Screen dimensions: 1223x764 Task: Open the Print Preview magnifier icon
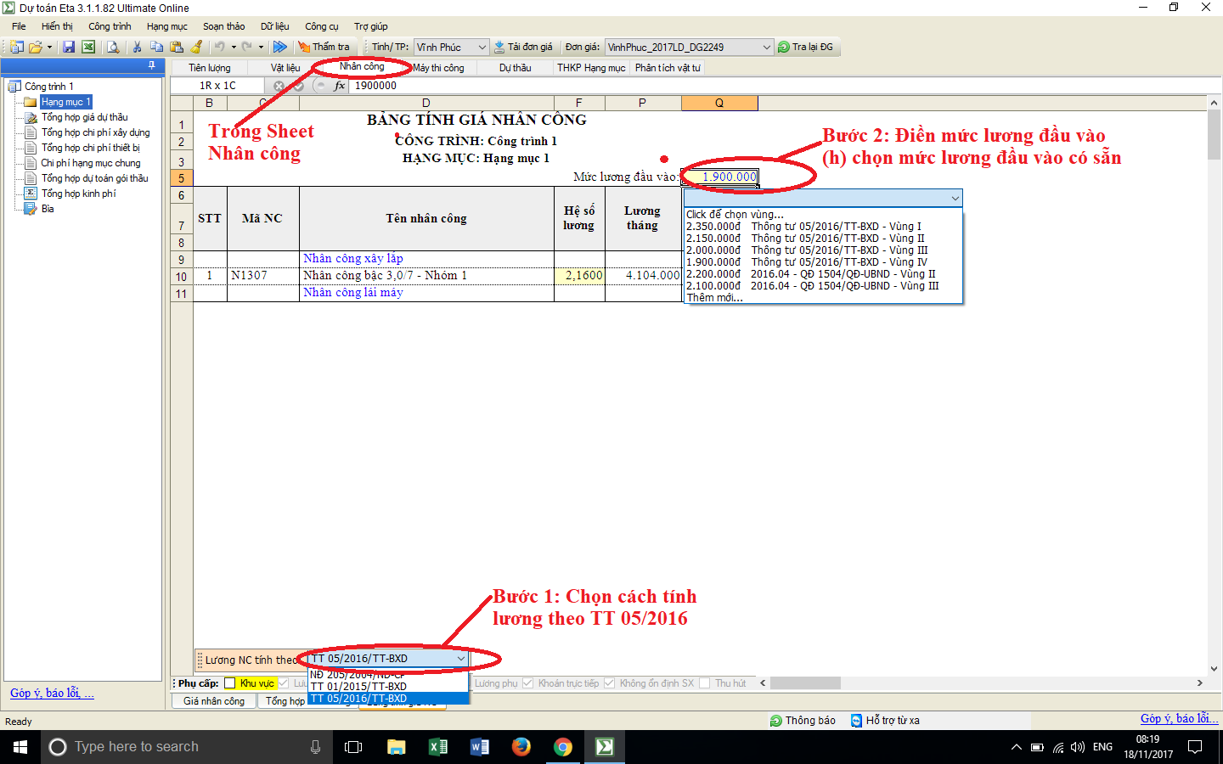coord(113,48)
